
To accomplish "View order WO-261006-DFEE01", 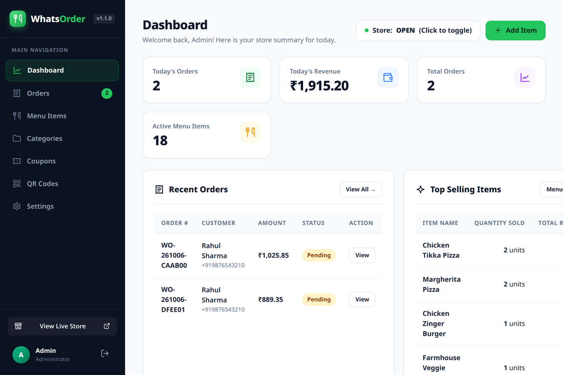I will (x=362, y=300).
